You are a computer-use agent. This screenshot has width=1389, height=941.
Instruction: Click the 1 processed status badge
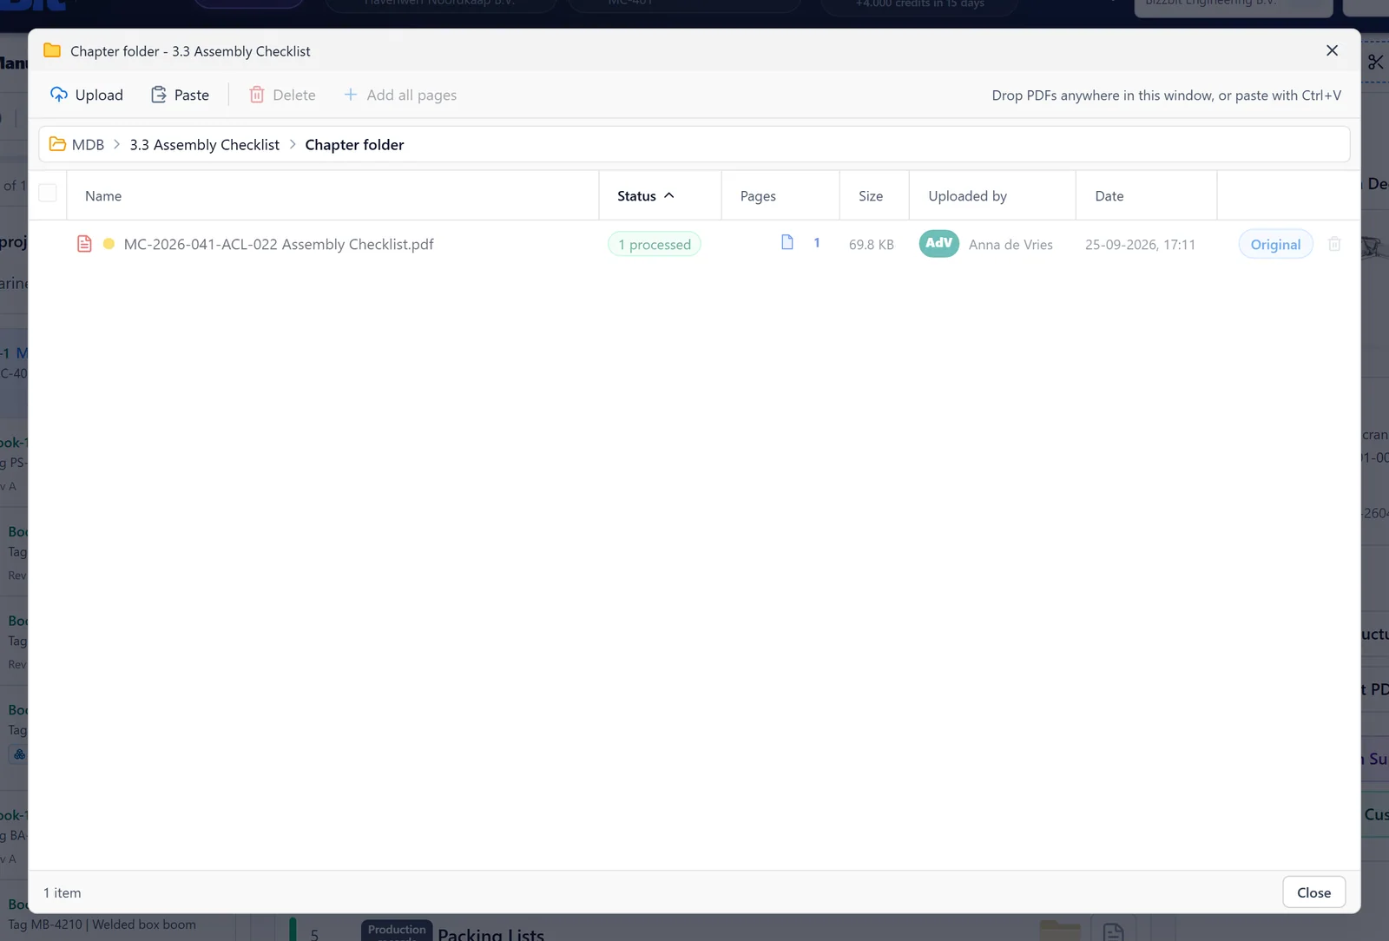coord(655,244)
